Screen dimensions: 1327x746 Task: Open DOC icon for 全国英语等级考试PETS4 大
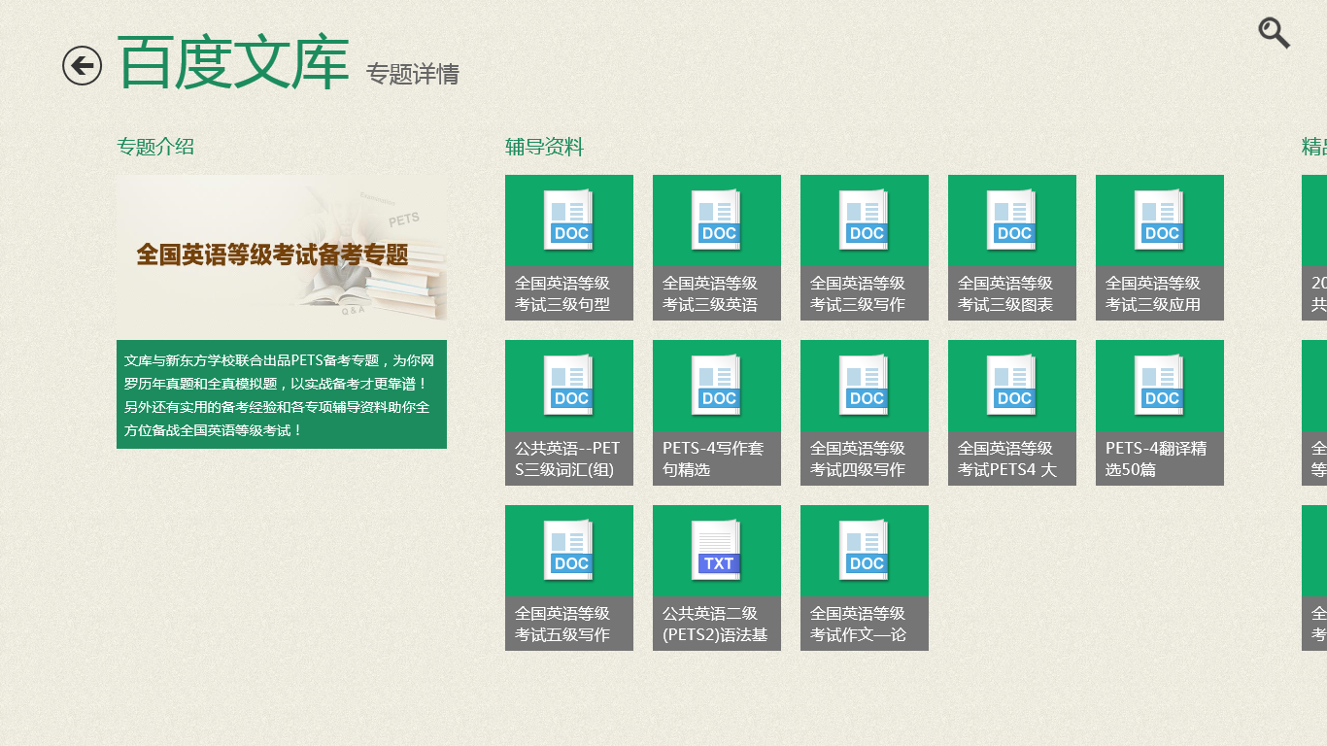point(1012,386)
